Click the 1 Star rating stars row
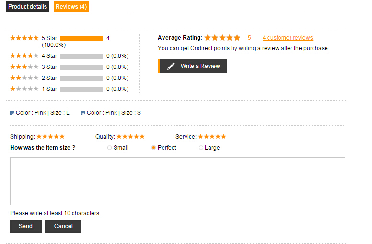The width and height of the screenshot is (372, 244). click(x=24, y=89)
